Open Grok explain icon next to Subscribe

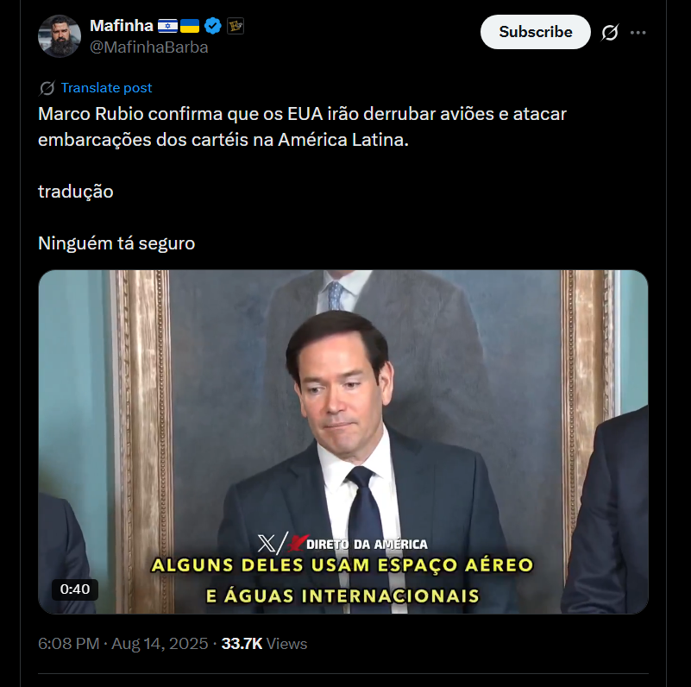click(610, 32)
